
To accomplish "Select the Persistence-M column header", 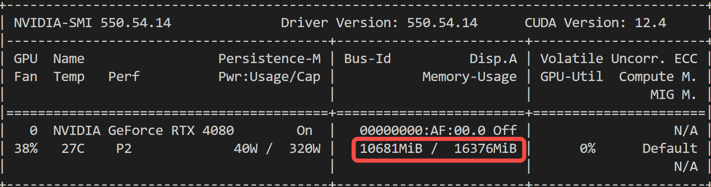I will coord(270,58).
